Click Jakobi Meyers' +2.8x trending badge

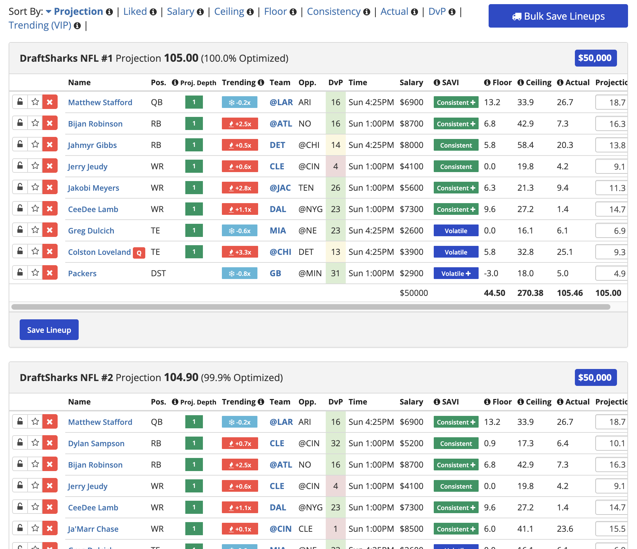[240, 188]
